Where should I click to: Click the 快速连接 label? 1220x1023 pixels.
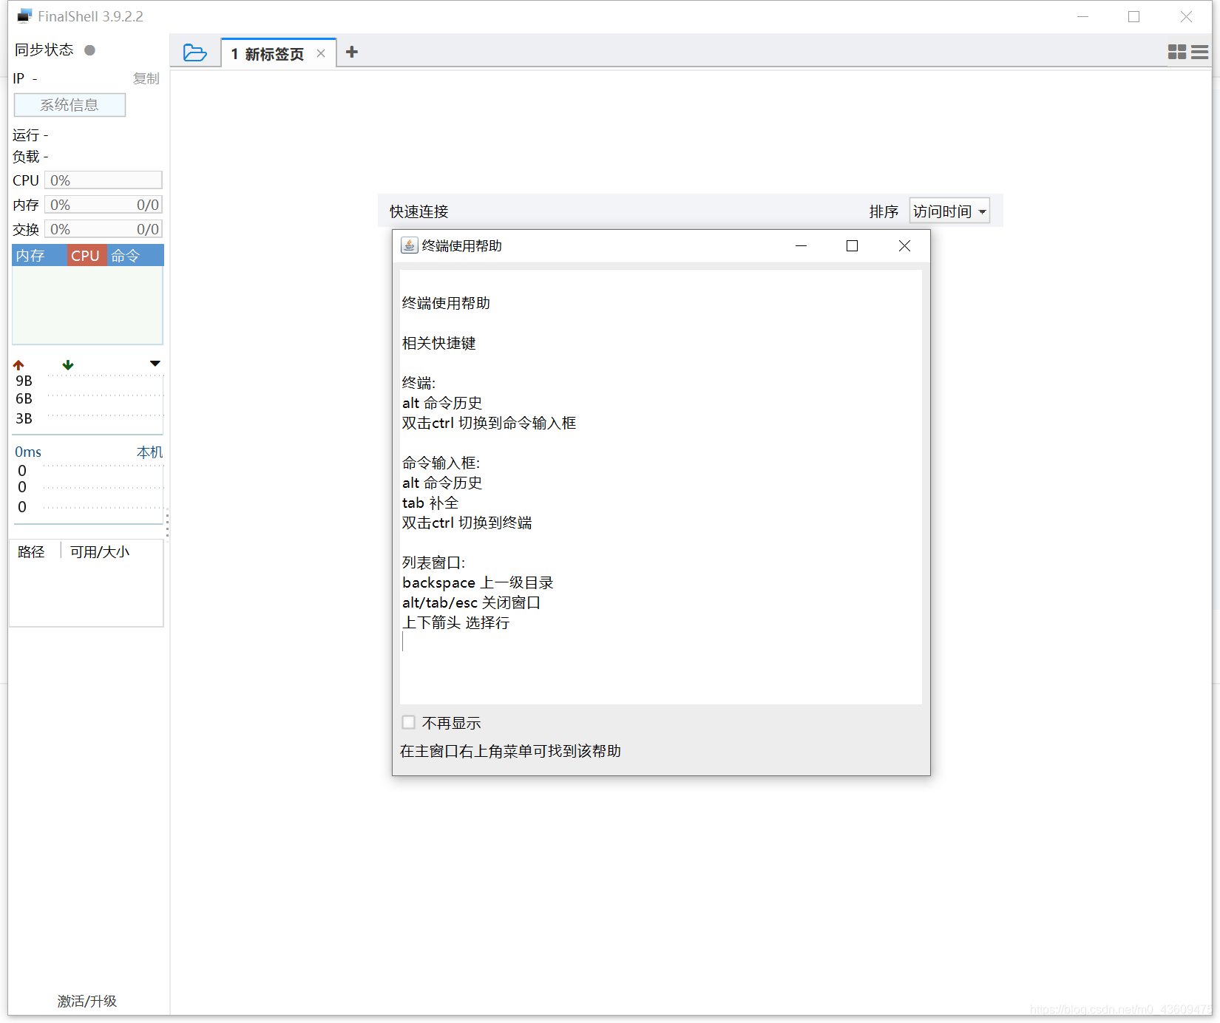click(x=419, y=211)
